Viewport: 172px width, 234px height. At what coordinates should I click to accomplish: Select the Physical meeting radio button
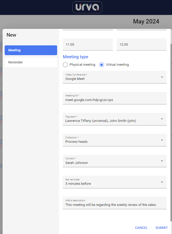coord(65,65)
